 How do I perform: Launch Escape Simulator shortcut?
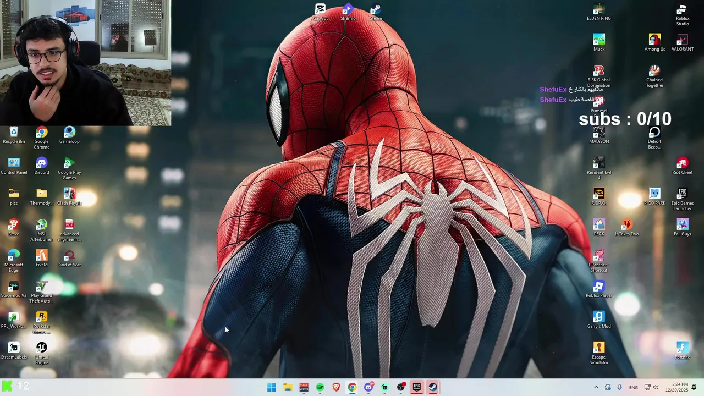[x=599, y=354]
